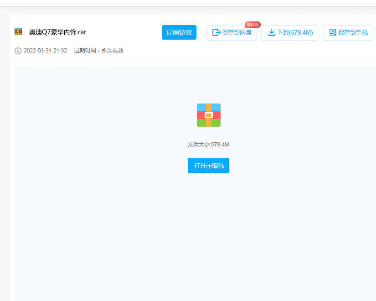Click the red 领红包 badge above 保存到网盘
Viewport: 376px width, 301px height.
coord(252,25)
